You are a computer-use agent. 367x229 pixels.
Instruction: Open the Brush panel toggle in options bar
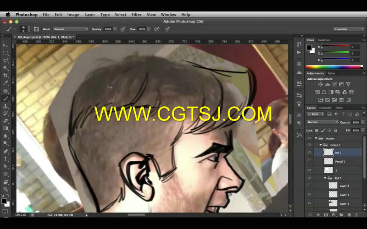(36, 29)
